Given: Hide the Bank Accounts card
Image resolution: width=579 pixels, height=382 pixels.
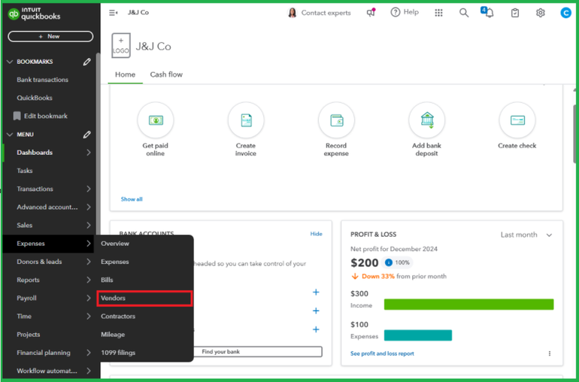Looking at the screenshot, I should (316, 234).
